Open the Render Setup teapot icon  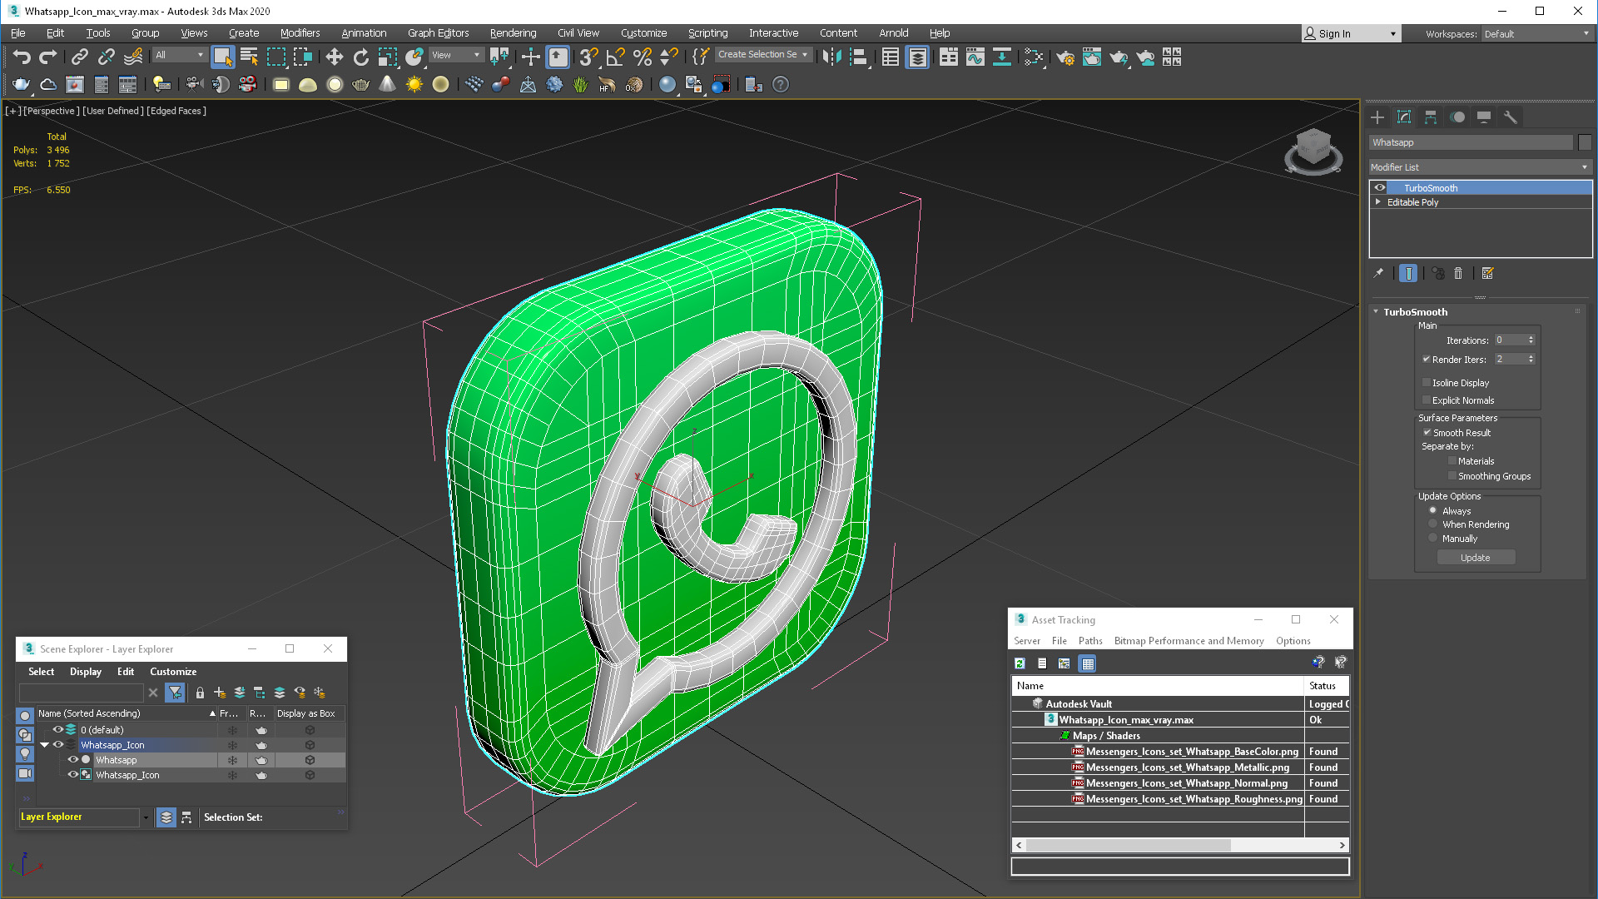coord(1065,57)
